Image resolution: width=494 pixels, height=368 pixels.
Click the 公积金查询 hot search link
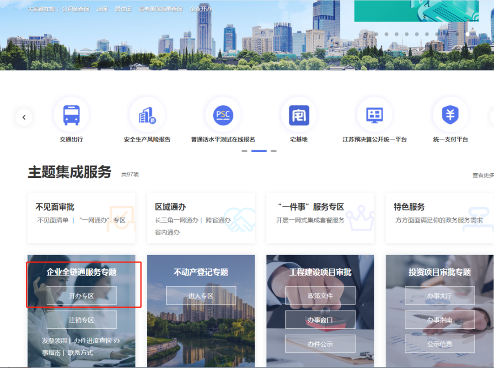(75, 9)
